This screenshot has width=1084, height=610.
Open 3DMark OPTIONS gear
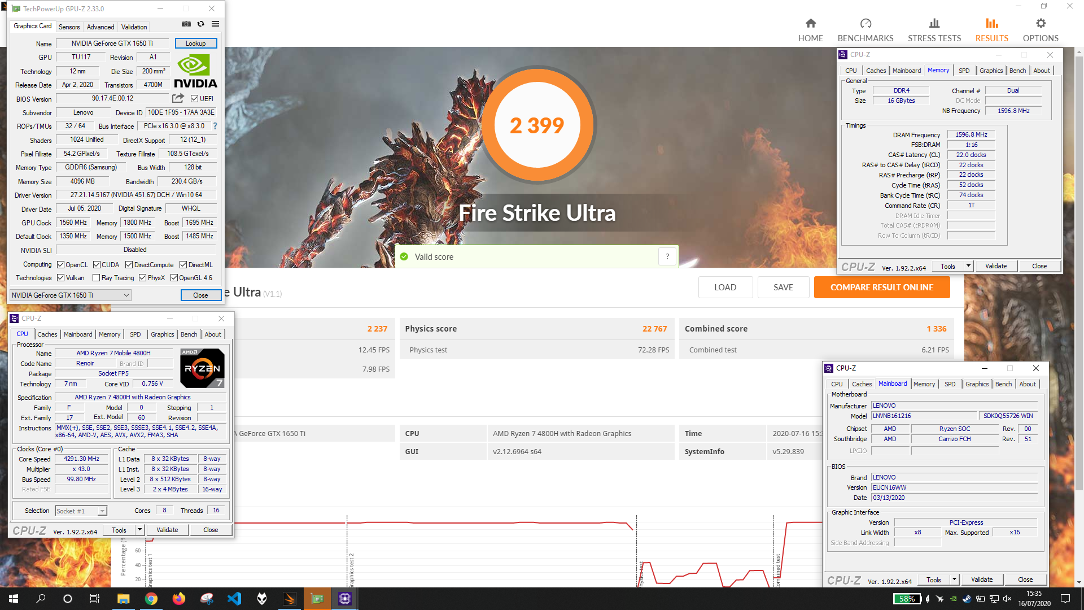(x=1041, y=30)
